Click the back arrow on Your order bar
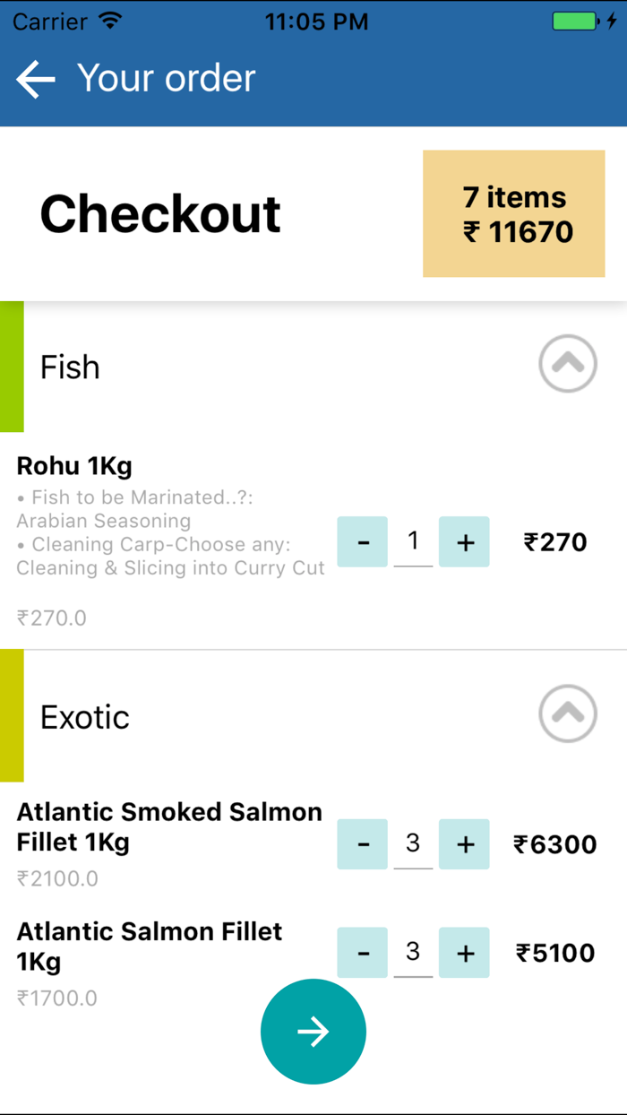Screen dimensions: 627x1115 coord(34,79)
